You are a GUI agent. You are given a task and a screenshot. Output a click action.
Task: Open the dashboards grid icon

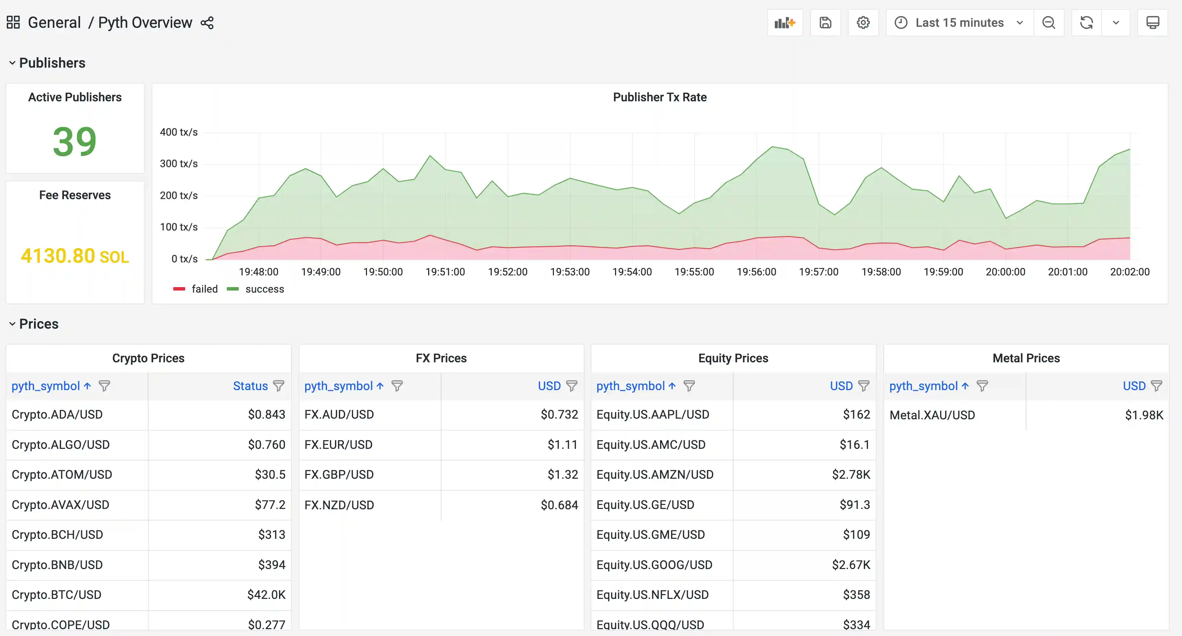pos(13,22)
